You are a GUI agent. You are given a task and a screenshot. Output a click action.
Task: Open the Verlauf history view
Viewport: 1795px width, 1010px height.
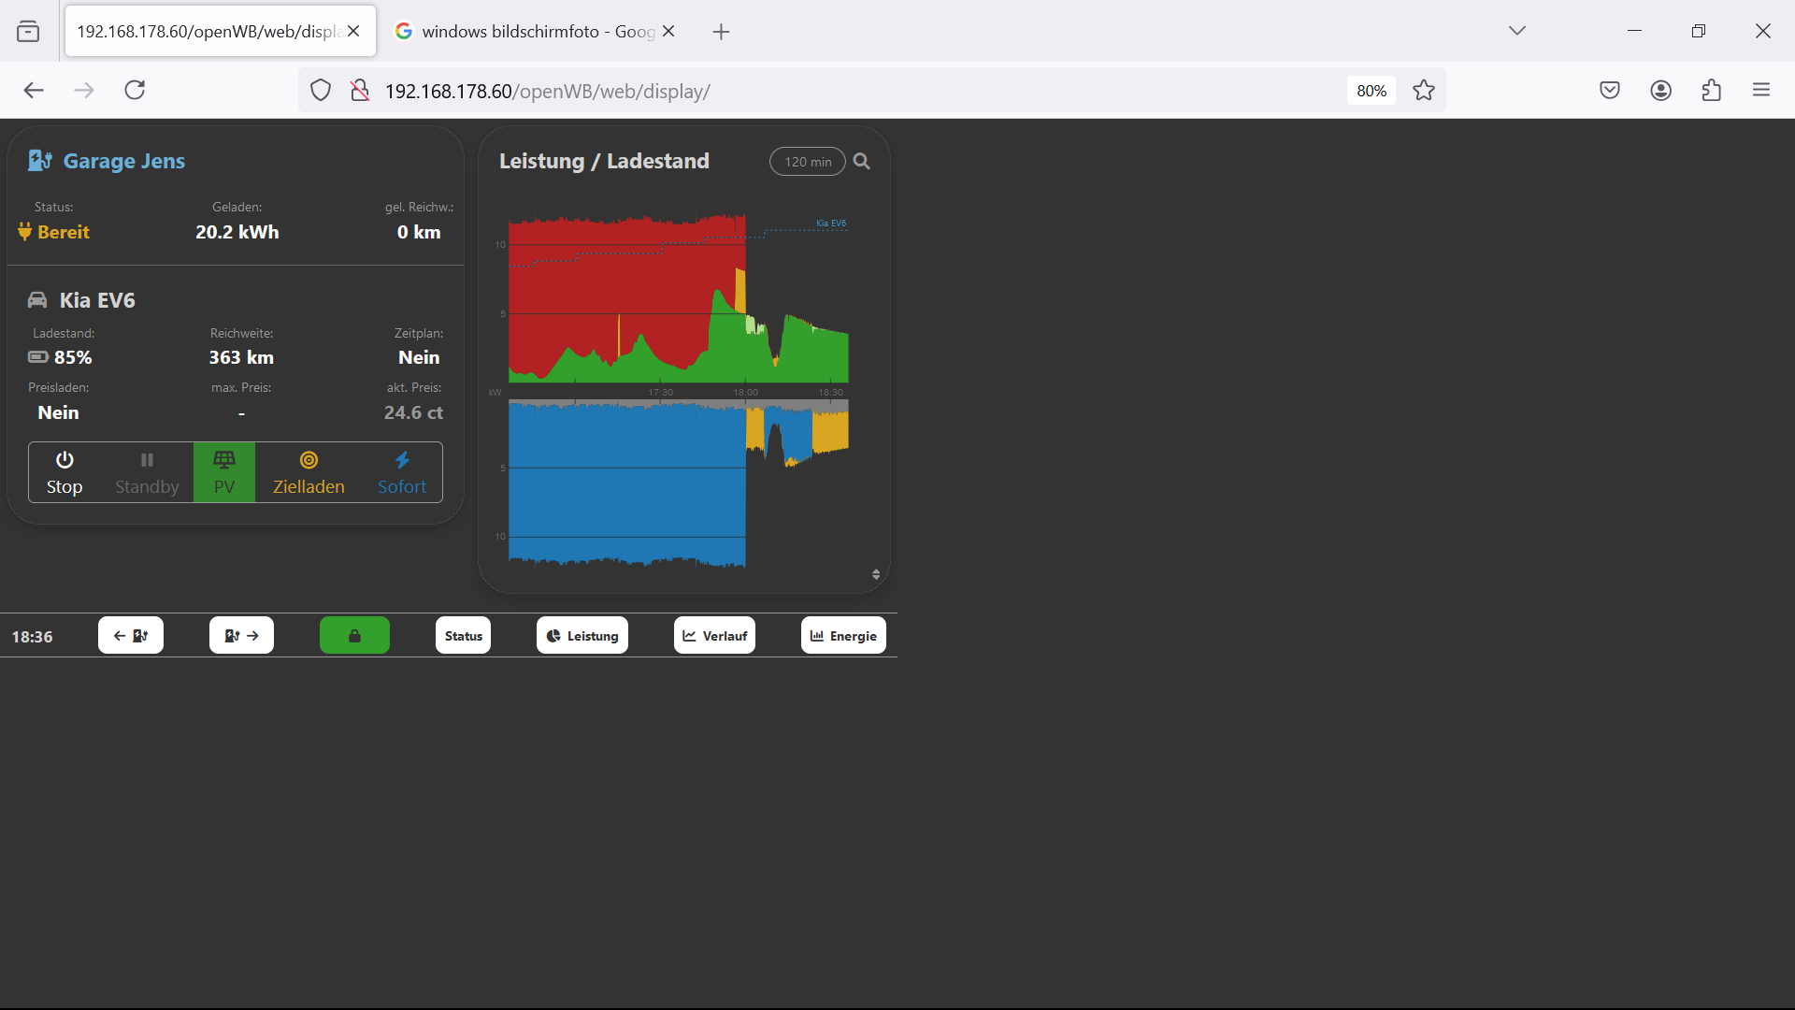pos(714,636)
